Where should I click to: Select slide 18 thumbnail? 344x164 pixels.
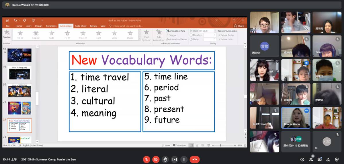pyautogui.click(x=19, y=55)
